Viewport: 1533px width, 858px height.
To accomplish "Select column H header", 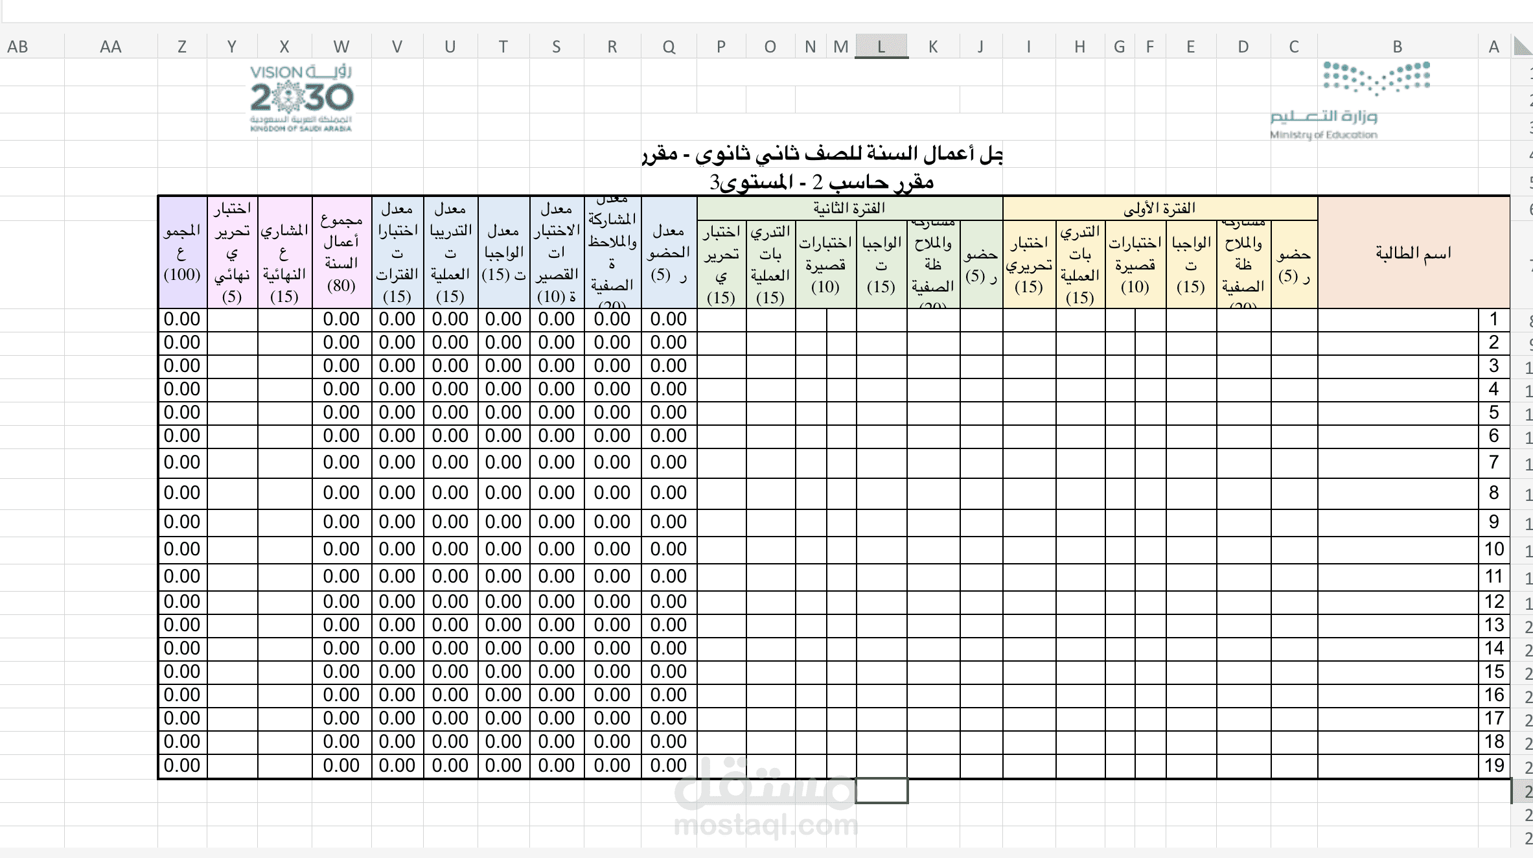I will click(x=1080, y=46).
